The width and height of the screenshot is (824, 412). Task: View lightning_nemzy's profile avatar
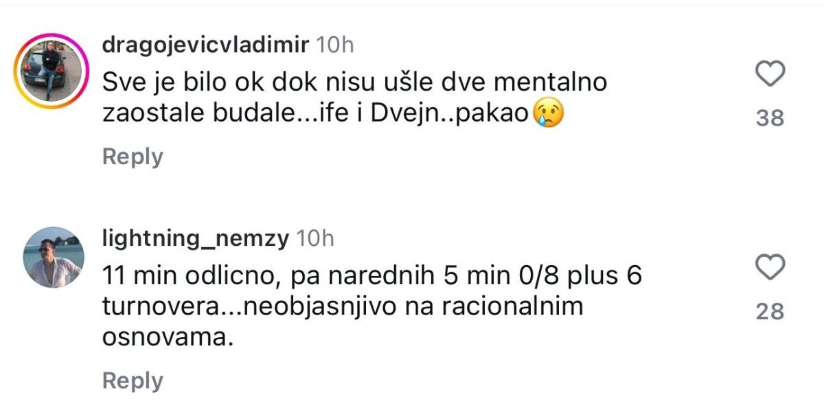pyautogui.click(x=54, y=257)
